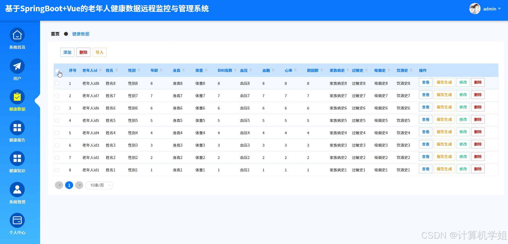The image size is (508, 244).
Task: Delete the 姓名5 row
Action: (x=478, y=119)
